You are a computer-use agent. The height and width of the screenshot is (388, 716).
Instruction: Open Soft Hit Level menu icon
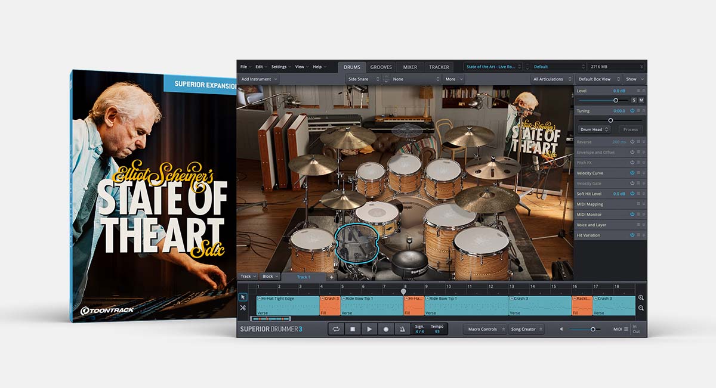coord(638,194)
